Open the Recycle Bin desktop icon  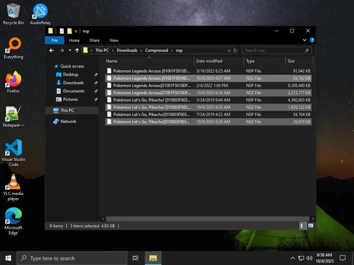tap(13, 14)
